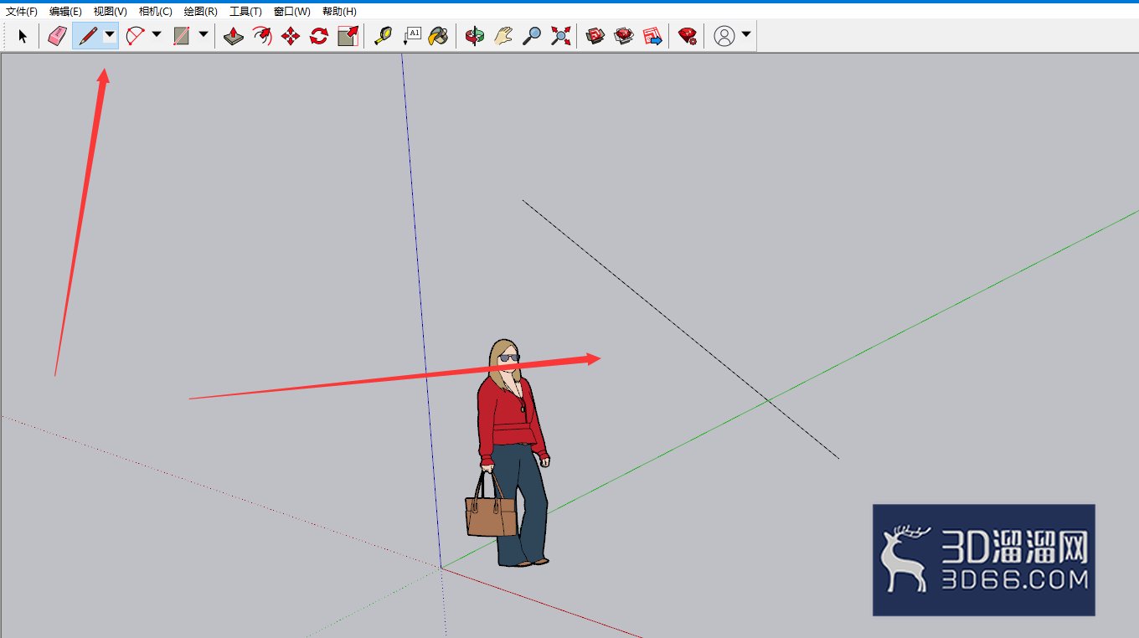Screen dimensions: 1139x638
Task: Expand the Rectangle shape dropdown arrow
Action: coord(204,35)
